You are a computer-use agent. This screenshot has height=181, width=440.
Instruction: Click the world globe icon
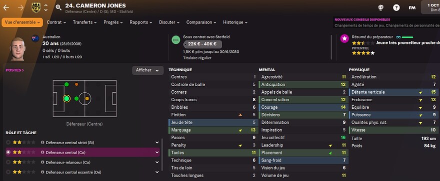pyautogui.click(x=381, y=7)
